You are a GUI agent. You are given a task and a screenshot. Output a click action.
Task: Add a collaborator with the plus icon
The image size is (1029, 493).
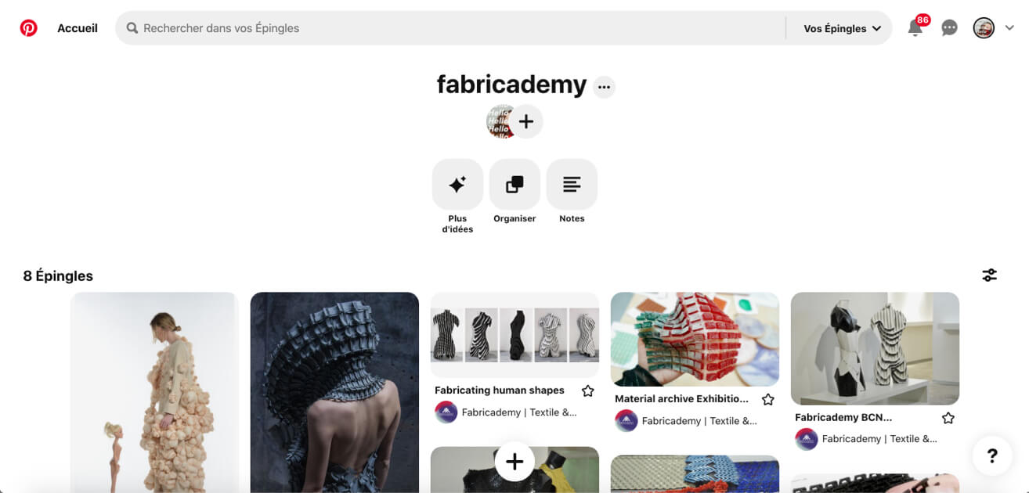click(x=526, y=121)
